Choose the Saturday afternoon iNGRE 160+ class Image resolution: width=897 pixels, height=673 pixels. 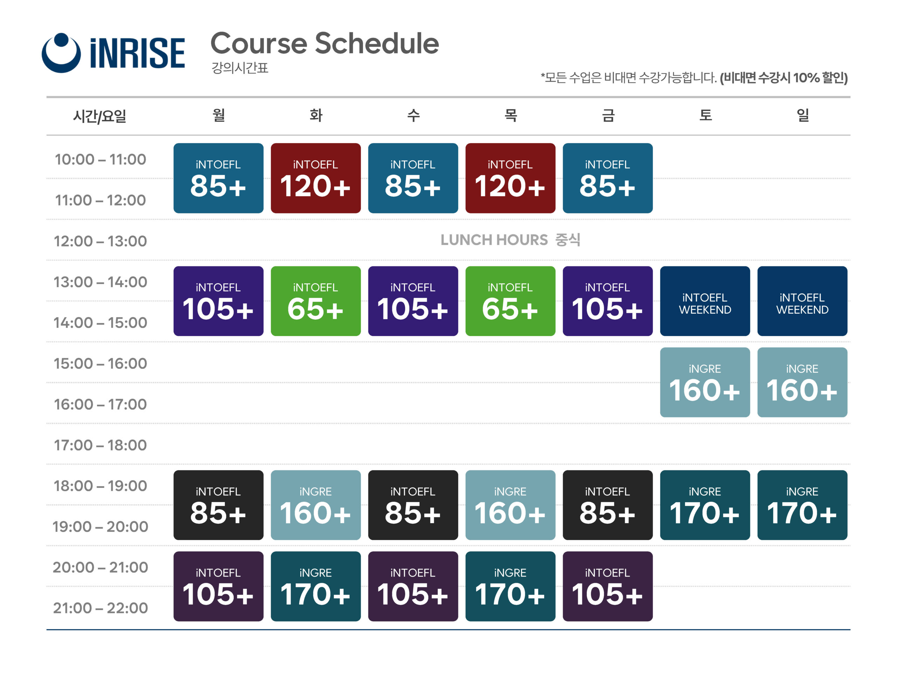(705, 382)
